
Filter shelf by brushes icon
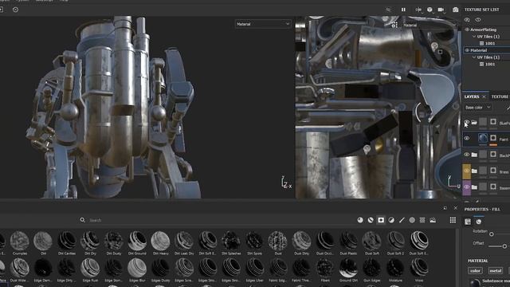click(x=402, y=220)
